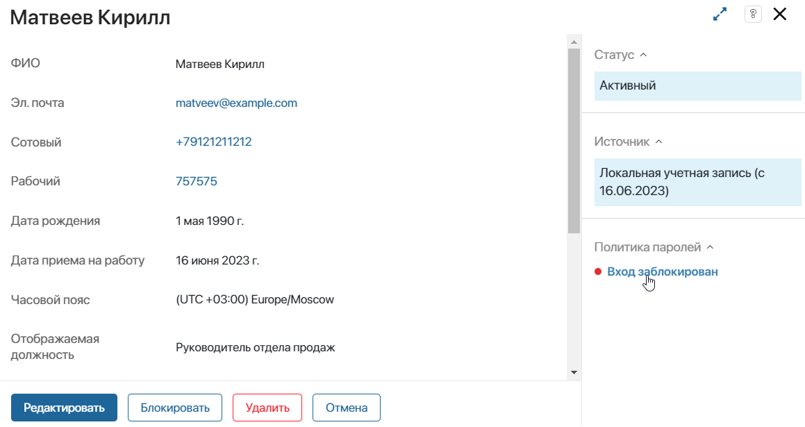805x427 pixels.
Task: Click the Часовой пояс field label
Action: [50, 300]
